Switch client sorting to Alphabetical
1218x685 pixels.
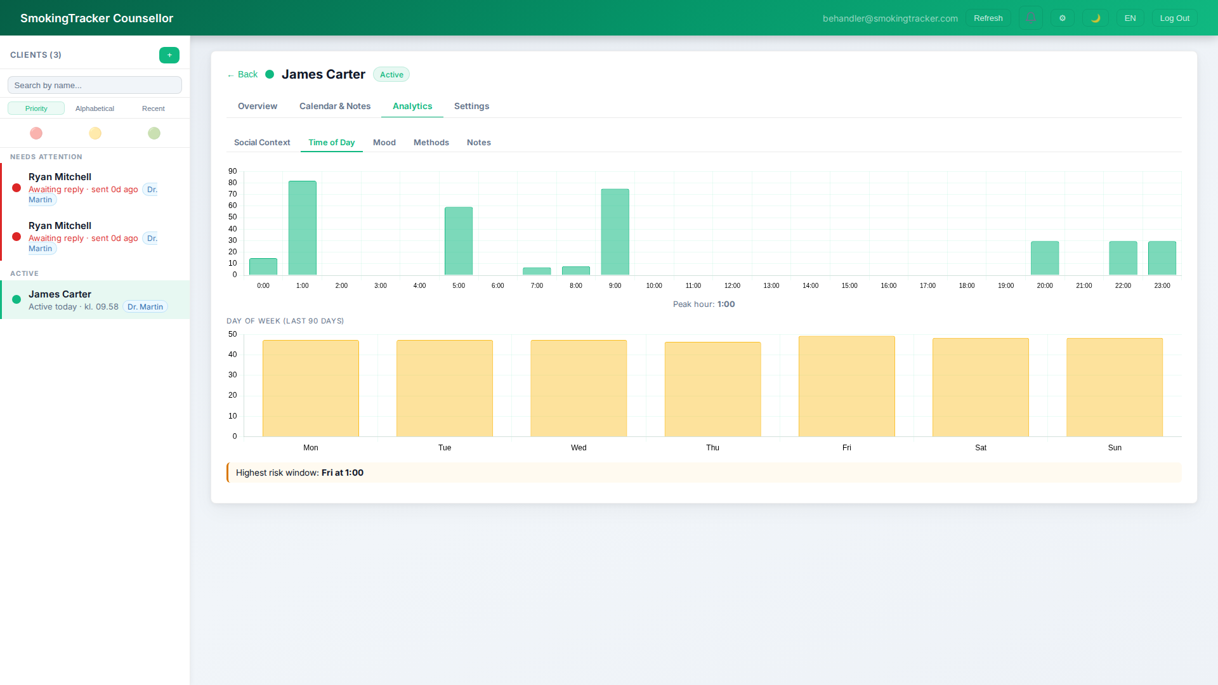coord(95,108)
